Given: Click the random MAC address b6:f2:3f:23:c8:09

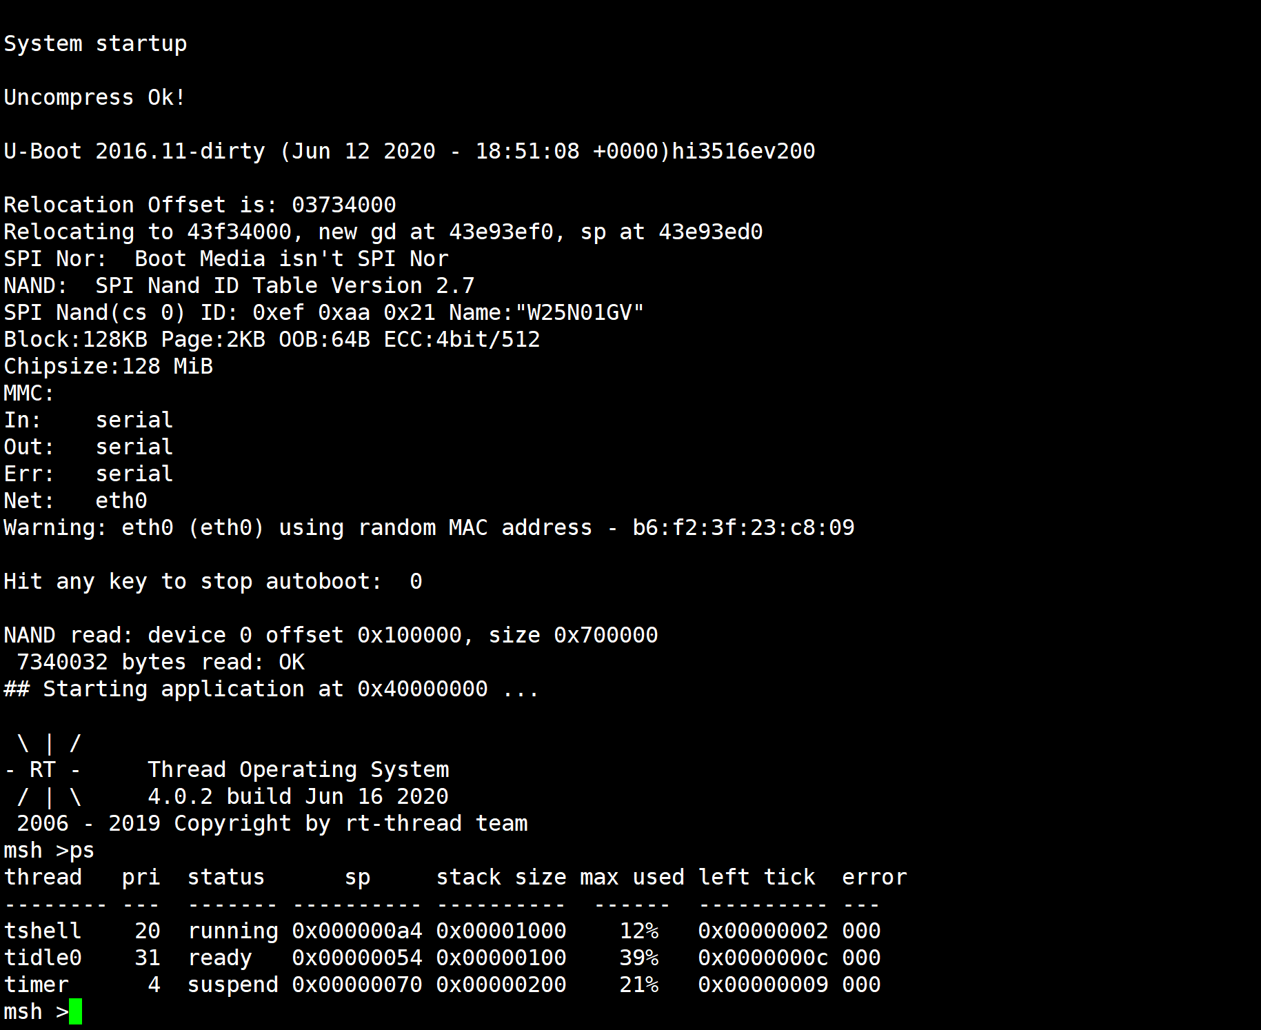Looking at the screenshot, I should [x=743, y=527].
